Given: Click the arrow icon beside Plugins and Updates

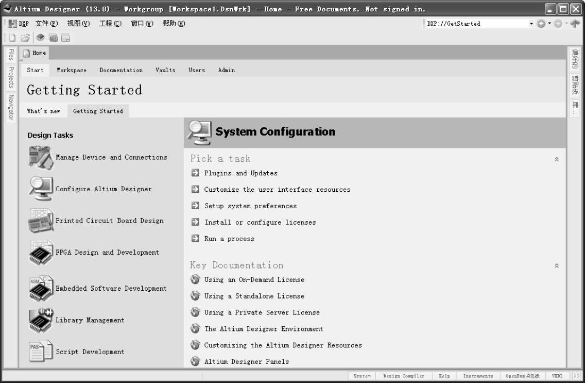Looking at the screenshot, I should 195,173.
